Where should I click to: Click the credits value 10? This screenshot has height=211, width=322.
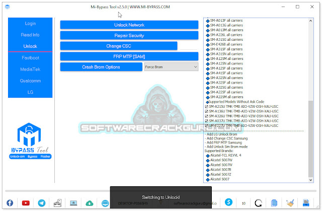tap(244, 203)
